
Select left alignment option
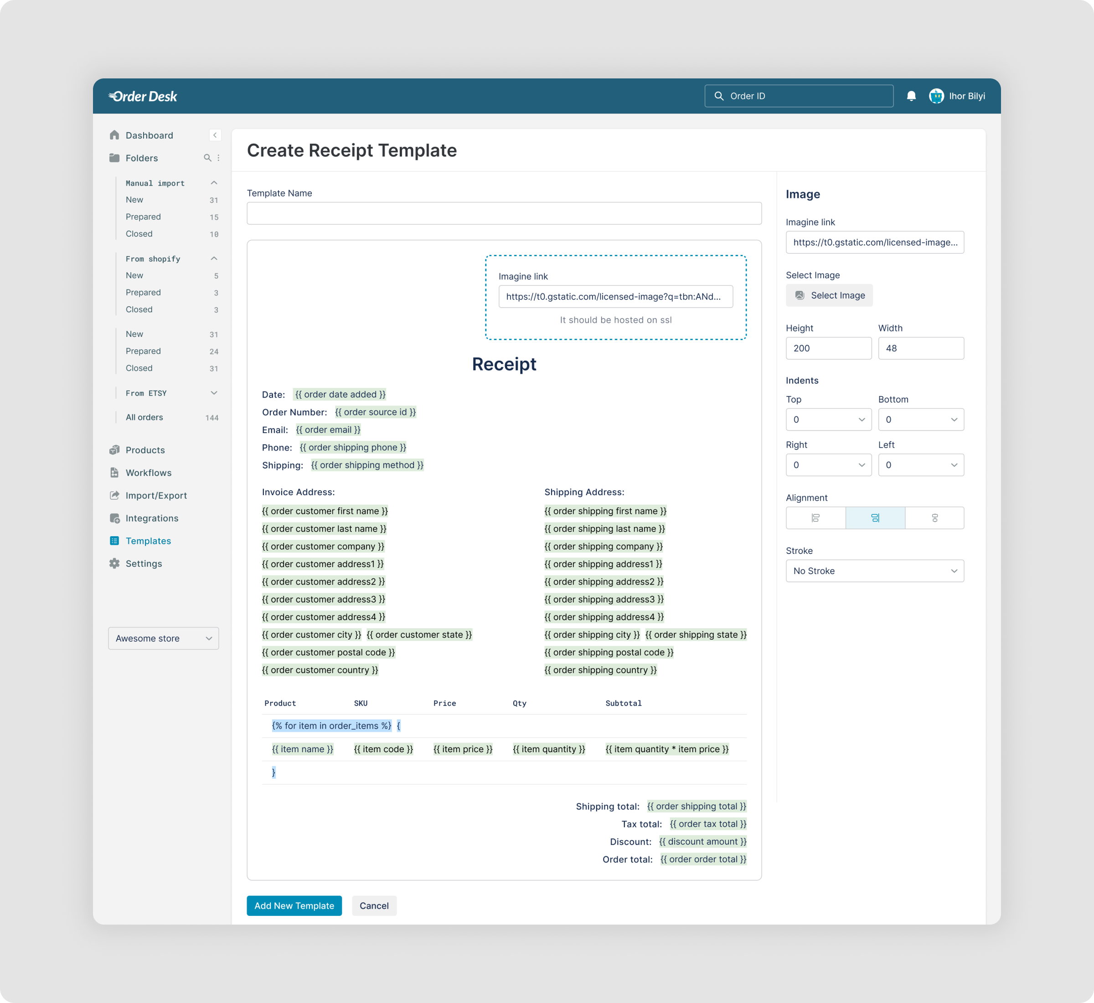815,518
